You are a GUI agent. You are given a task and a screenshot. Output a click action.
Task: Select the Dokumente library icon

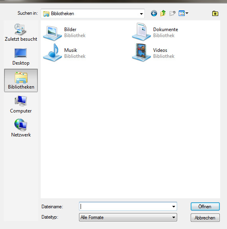[x=141, y=32]
